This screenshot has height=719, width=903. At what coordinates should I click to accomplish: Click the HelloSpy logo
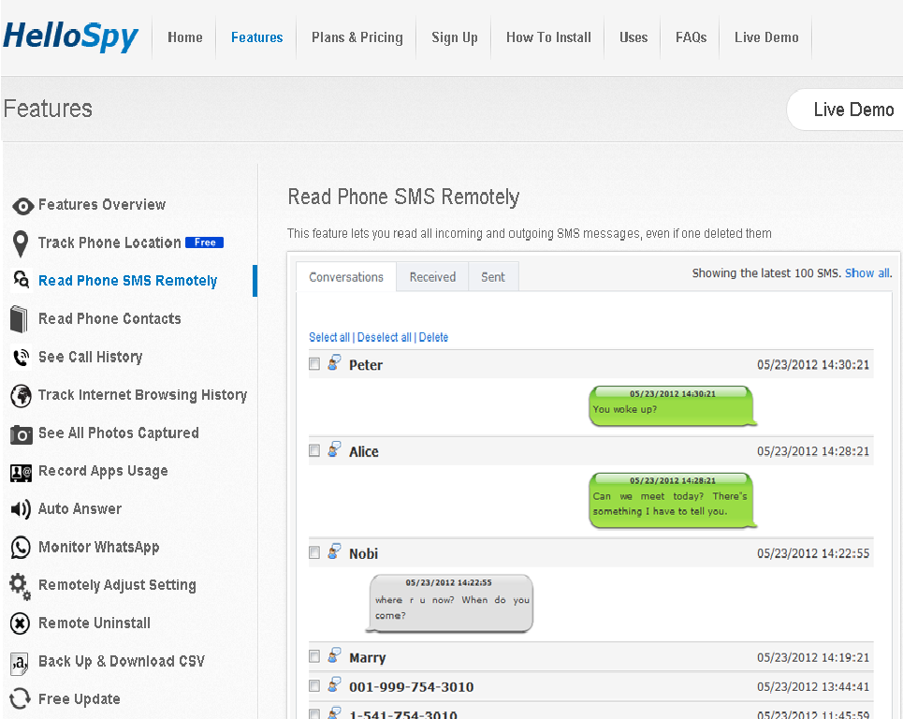tap(71, 37)
